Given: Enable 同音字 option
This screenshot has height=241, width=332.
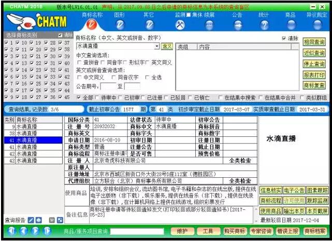Looking at the screenshot, I should coord(103,63).
